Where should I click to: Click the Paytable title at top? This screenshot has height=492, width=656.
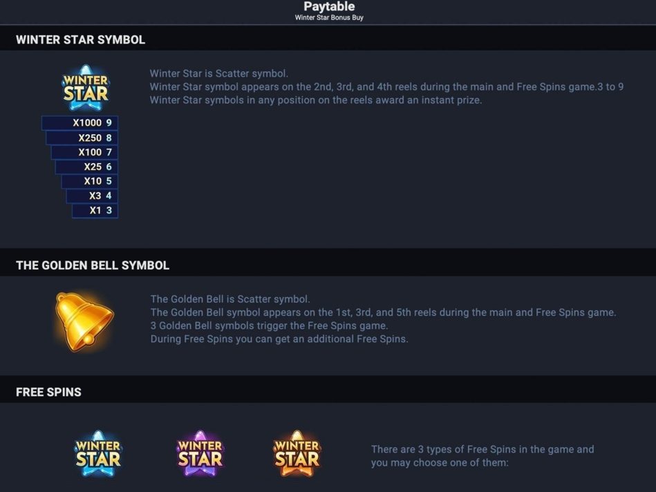329,6
